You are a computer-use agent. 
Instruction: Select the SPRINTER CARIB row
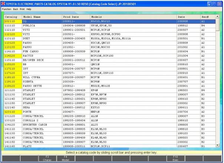pos(110,125)
